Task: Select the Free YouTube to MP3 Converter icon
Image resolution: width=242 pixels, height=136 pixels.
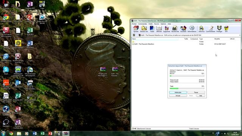Action: coord(6,32)
